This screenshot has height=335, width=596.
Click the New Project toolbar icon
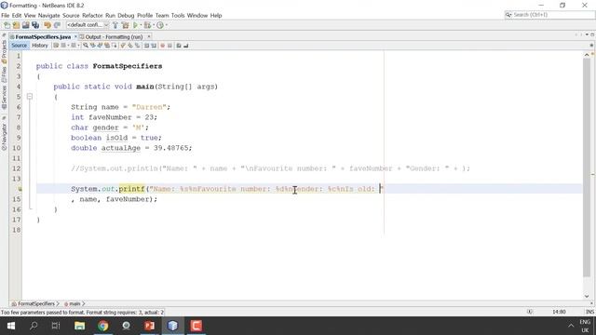(16, 25)
